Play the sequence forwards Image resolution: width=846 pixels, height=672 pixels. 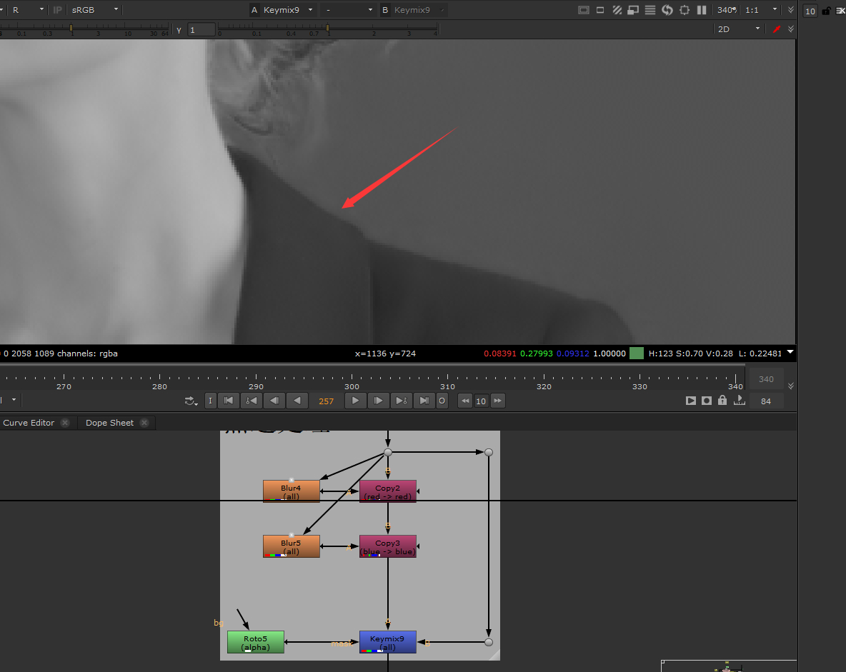(x=355, y=401)
